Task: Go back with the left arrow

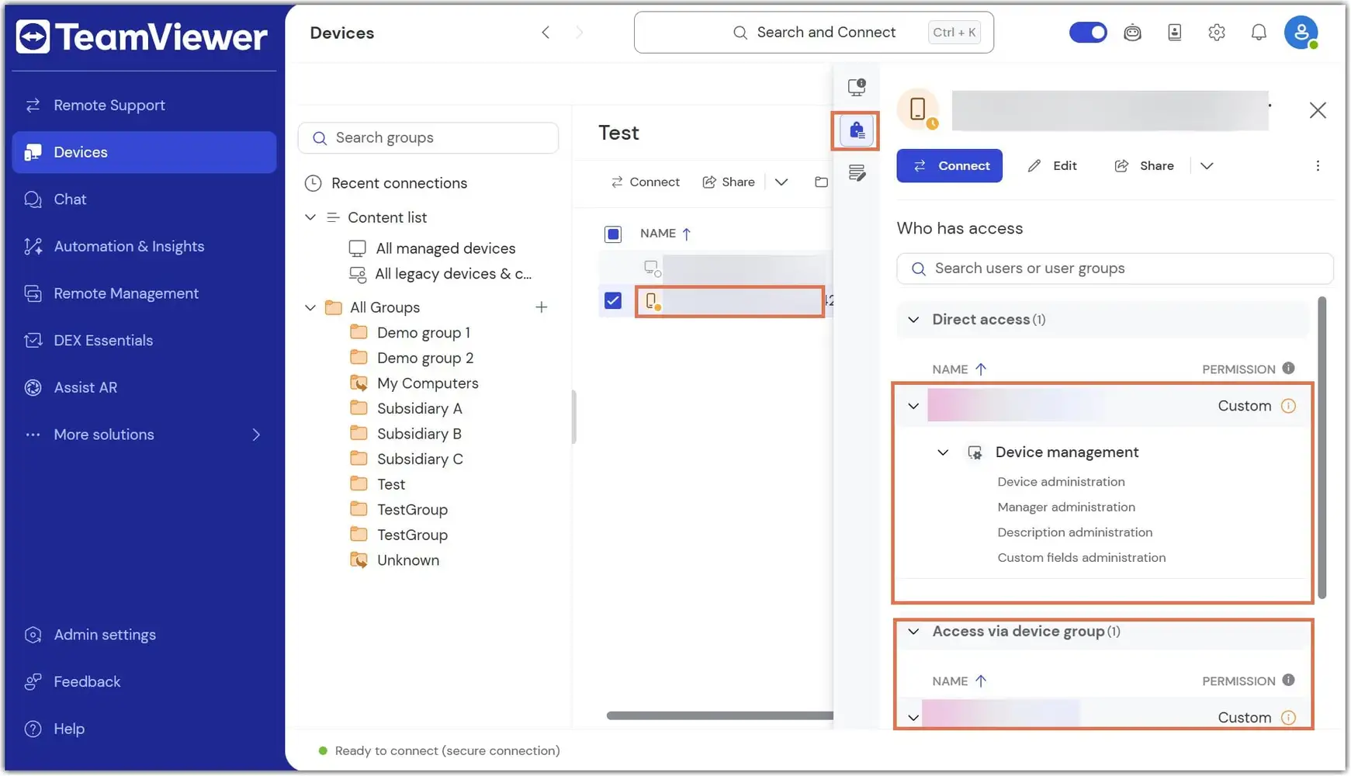Action: coord(546,33)
